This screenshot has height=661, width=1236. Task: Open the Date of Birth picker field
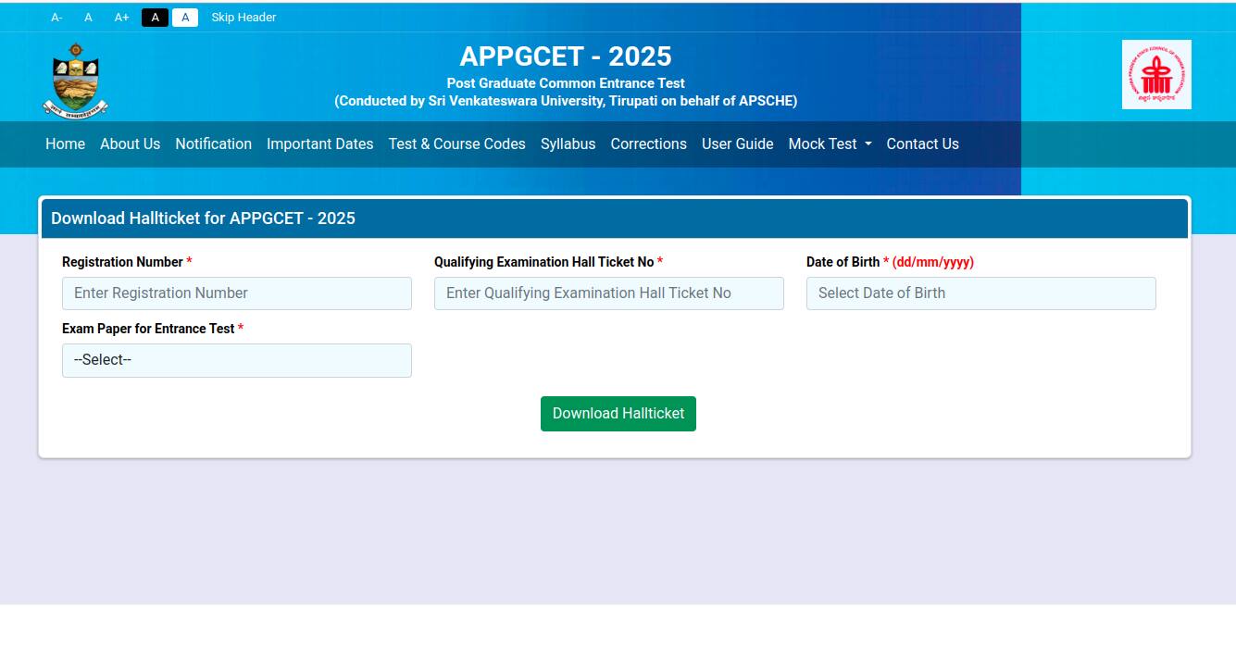(981, 293)
